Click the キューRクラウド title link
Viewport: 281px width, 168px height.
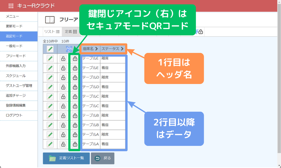click(36, 6)
